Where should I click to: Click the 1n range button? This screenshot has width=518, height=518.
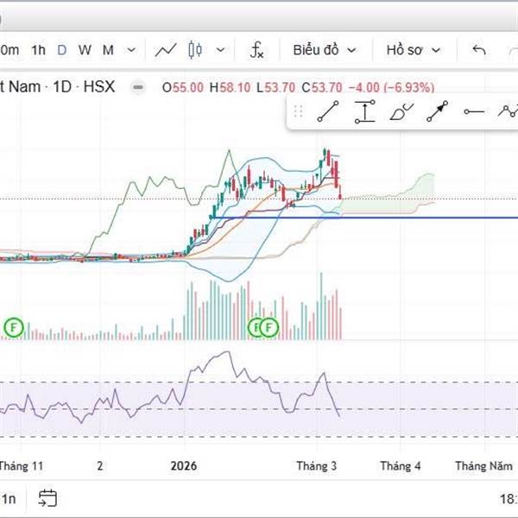[x=8, y=498]
